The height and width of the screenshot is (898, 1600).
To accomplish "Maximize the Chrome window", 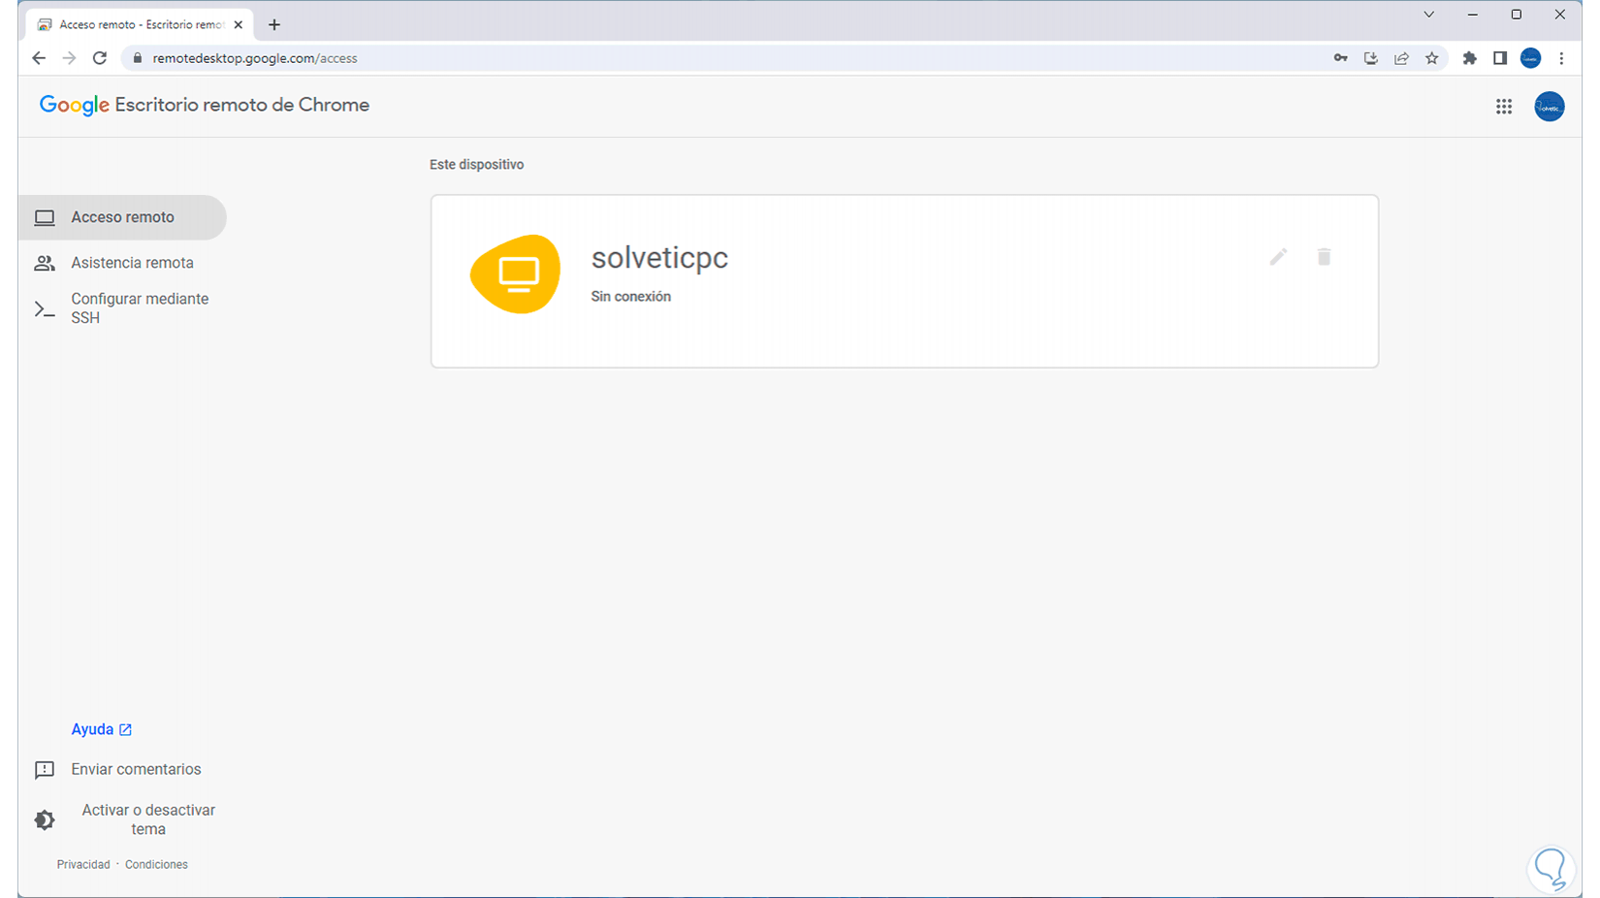I will (x=1517, y=15).
